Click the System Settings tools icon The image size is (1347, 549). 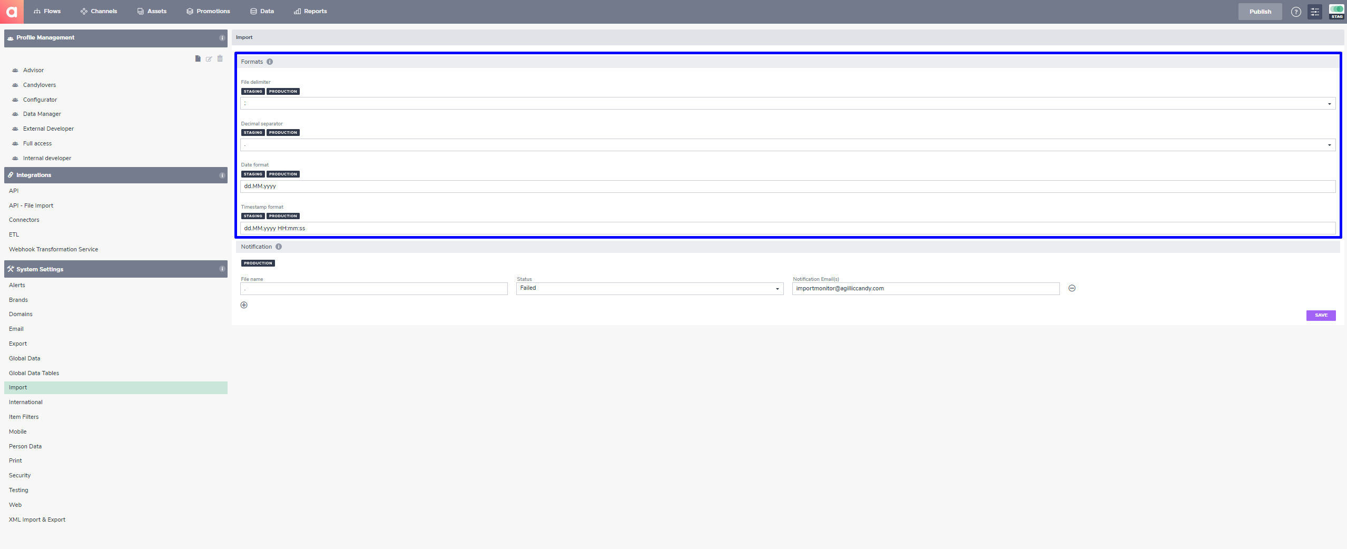point(11,269)
